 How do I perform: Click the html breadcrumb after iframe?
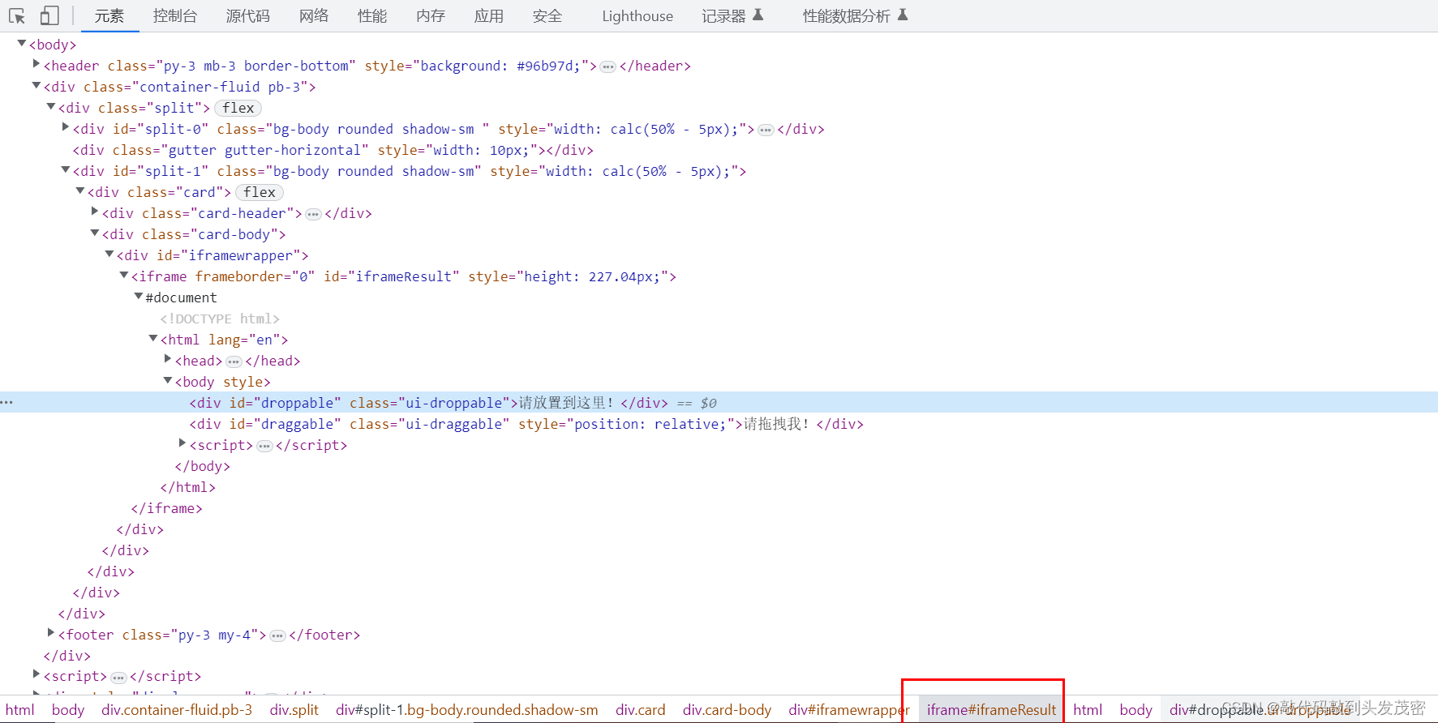point(1088,709)
